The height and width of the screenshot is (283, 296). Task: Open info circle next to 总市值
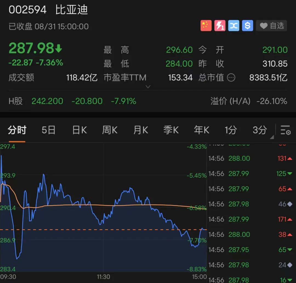tap(231, 77)
